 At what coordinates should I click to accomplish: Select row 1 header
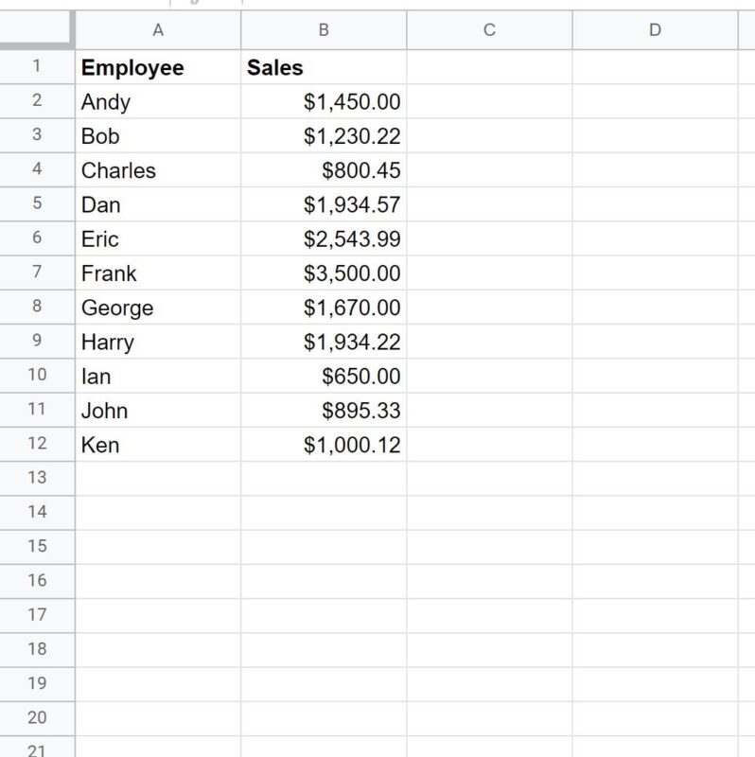pos(37,66)
